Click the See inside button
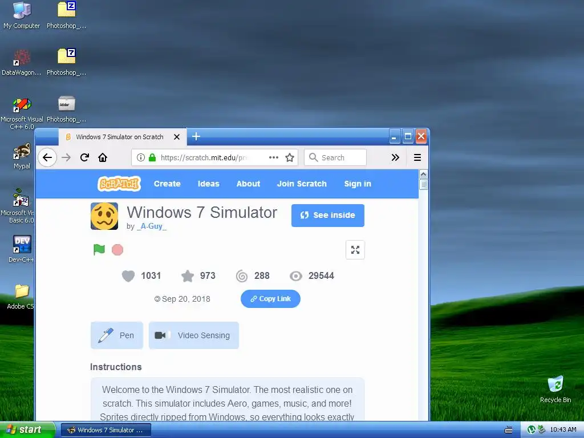Image resolution: width=584 pixels, height=438 pixels. [x=328, y=215]
